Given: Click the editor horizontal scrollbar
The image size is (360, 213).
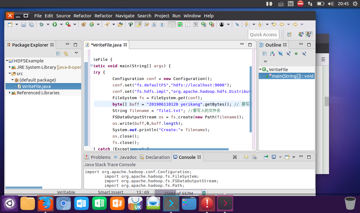Looking at the screenshot, I should [x=179, y=149].
